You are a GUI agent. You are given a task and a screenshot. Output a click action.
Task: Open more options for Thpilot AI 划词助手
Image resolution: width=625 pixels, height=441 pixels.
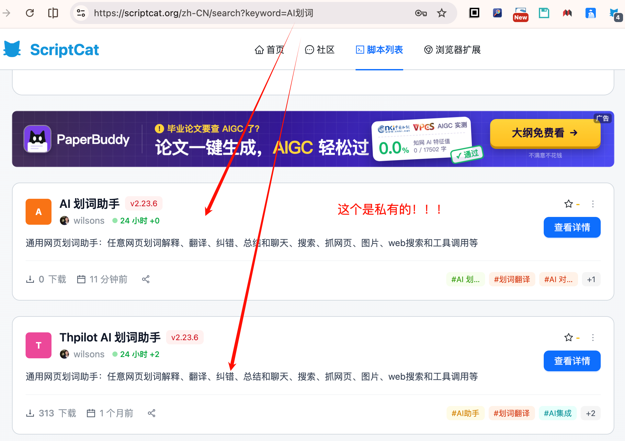point(593,338)
